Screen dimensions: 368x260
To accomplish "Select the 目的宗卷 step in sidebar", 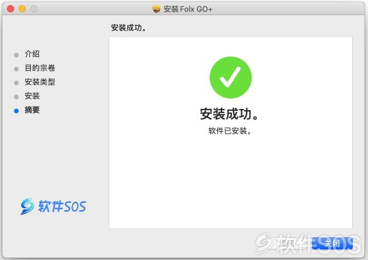I will coord(40,68).
